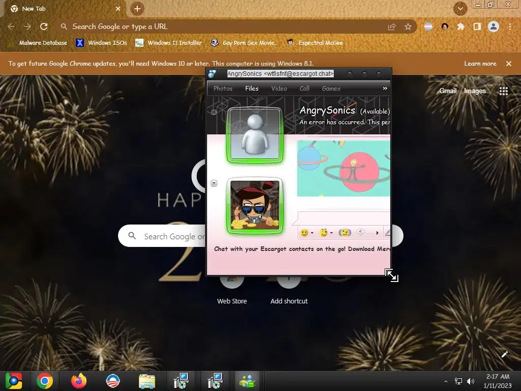Show hidden tray icons arrow
This screenshot has height=391, width=521.
click(446, 381)
